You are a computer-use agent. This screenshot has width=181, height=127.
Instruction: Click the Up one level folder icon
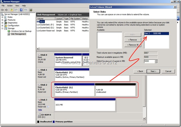tap(12, 10)
